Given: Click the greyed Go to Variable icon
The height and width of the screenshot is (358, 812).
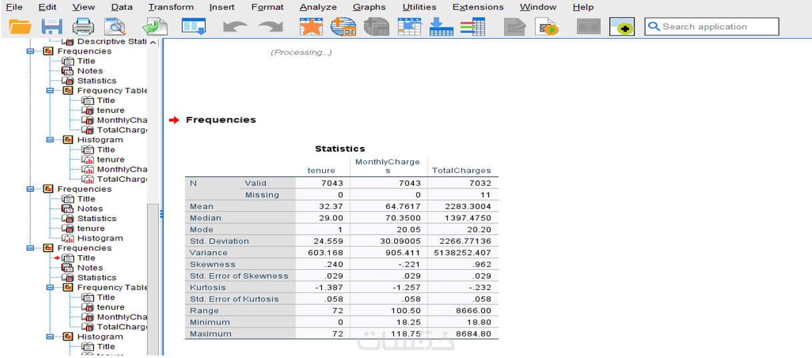Looking at the screenshot, I should click(x=377, y=27).
